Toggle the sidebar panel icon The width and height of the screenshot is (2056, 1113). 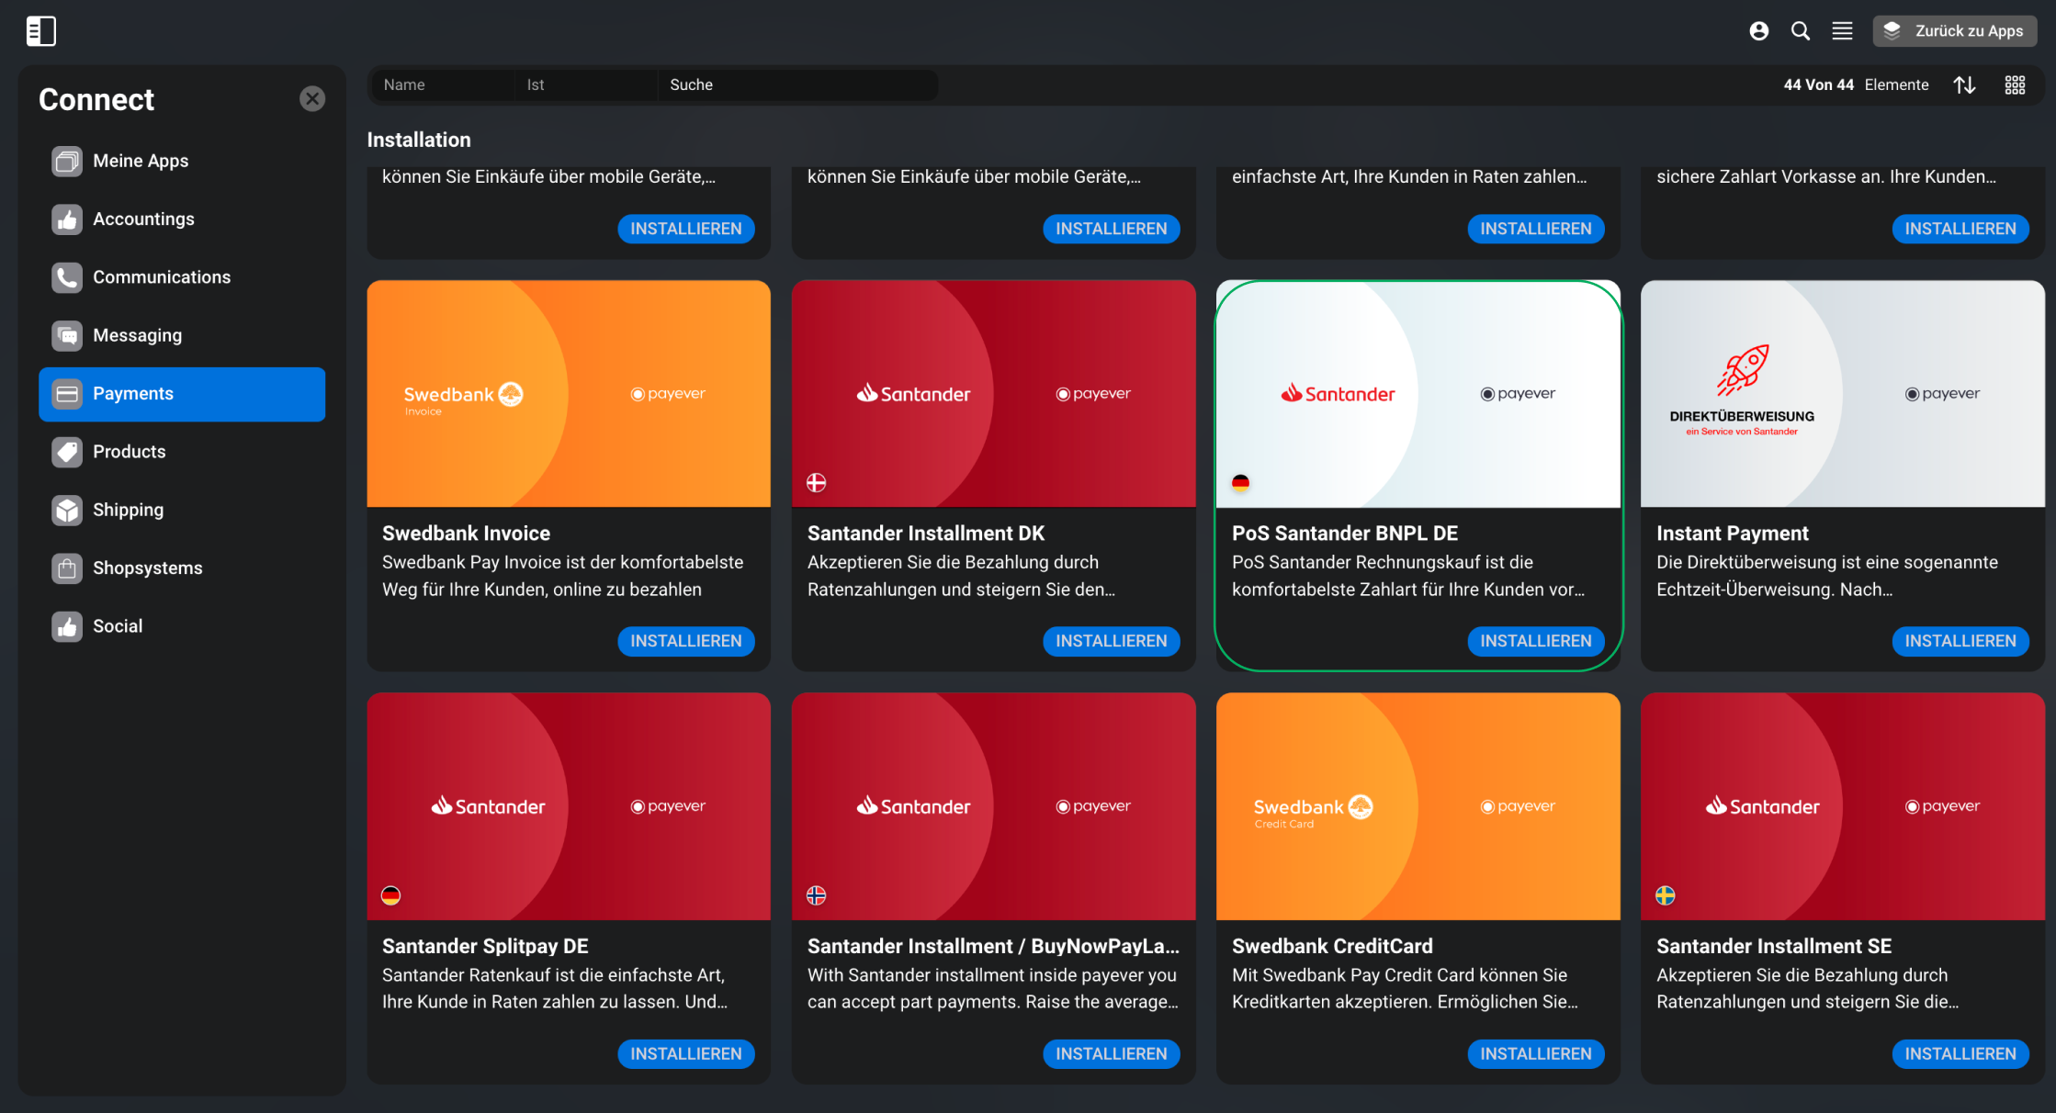pyautogui.click(x=41, y=31)
